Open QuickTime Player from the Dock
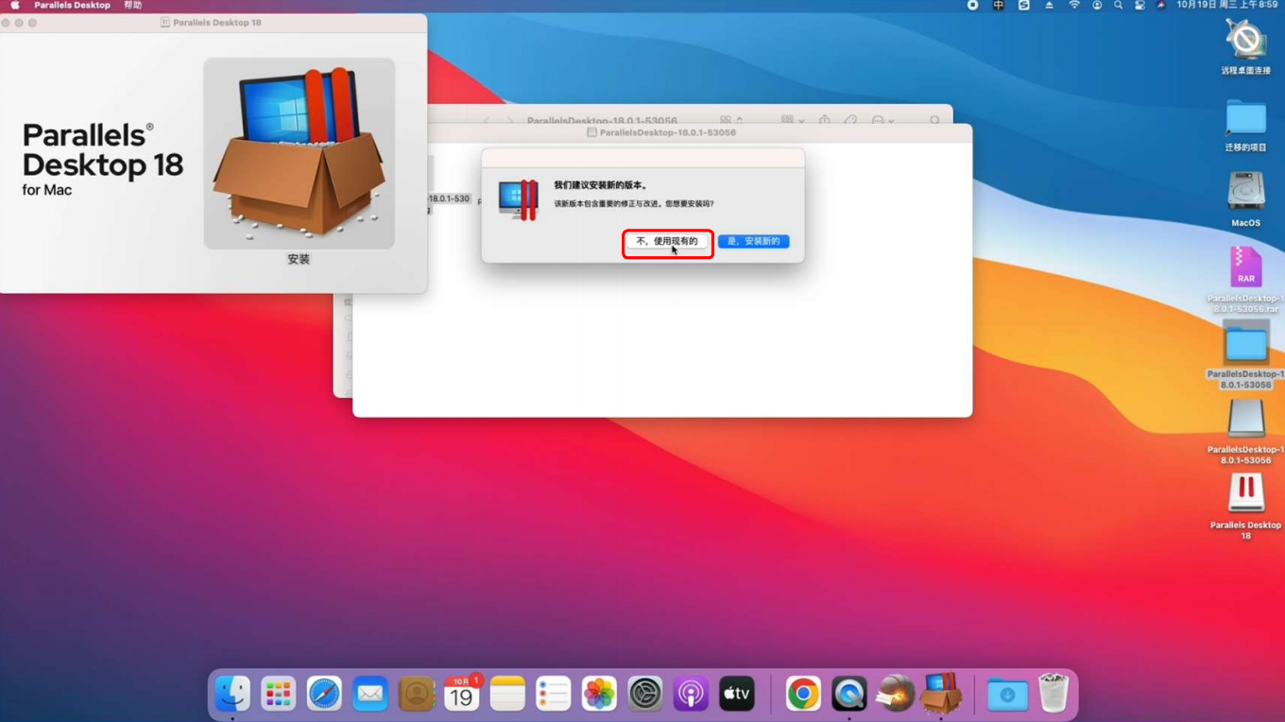 click(x=848, y=695)
